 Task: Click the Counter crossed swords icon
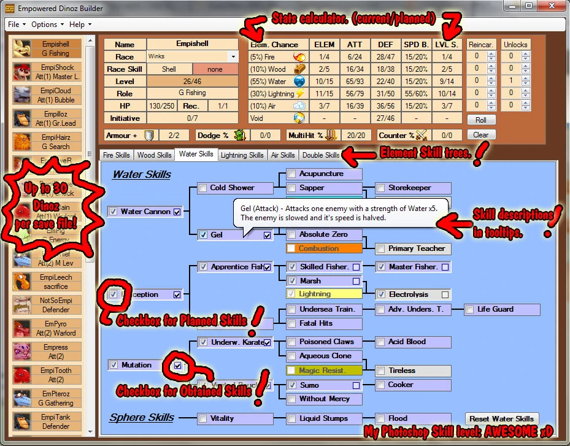pos(422,135)
